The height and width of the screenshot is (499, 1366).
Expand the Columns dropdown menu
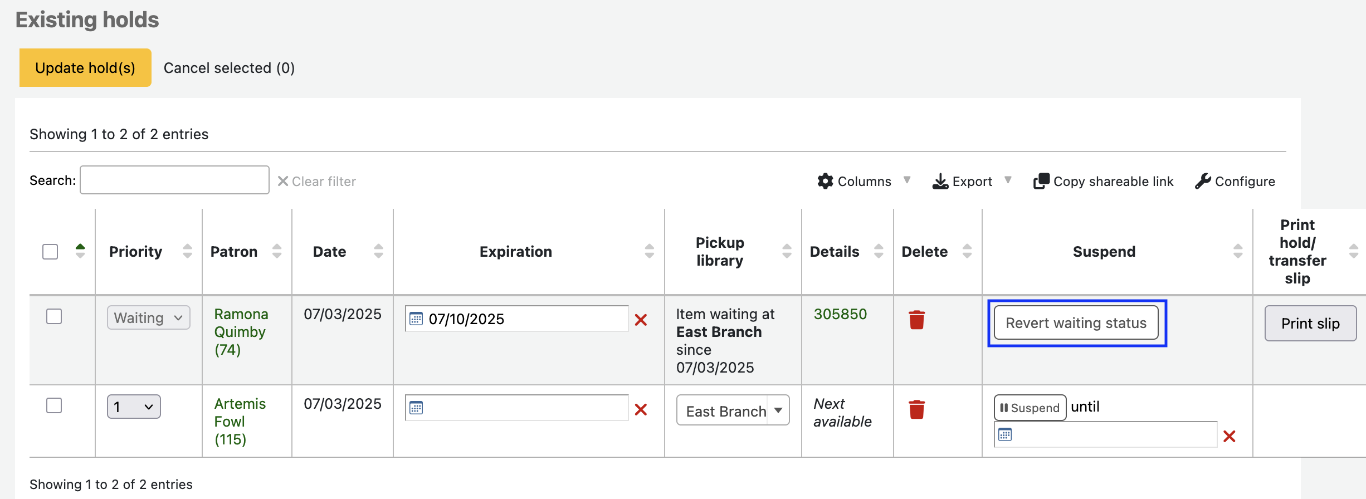point(863,182)
